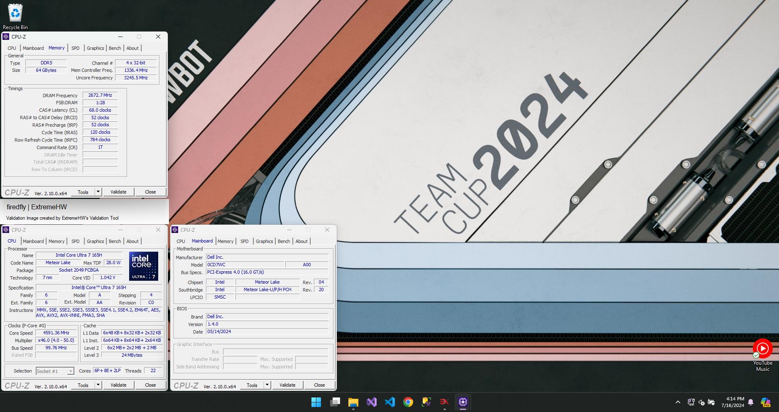Click the Core Speed value 4591.36 MHz

point(56,333)
